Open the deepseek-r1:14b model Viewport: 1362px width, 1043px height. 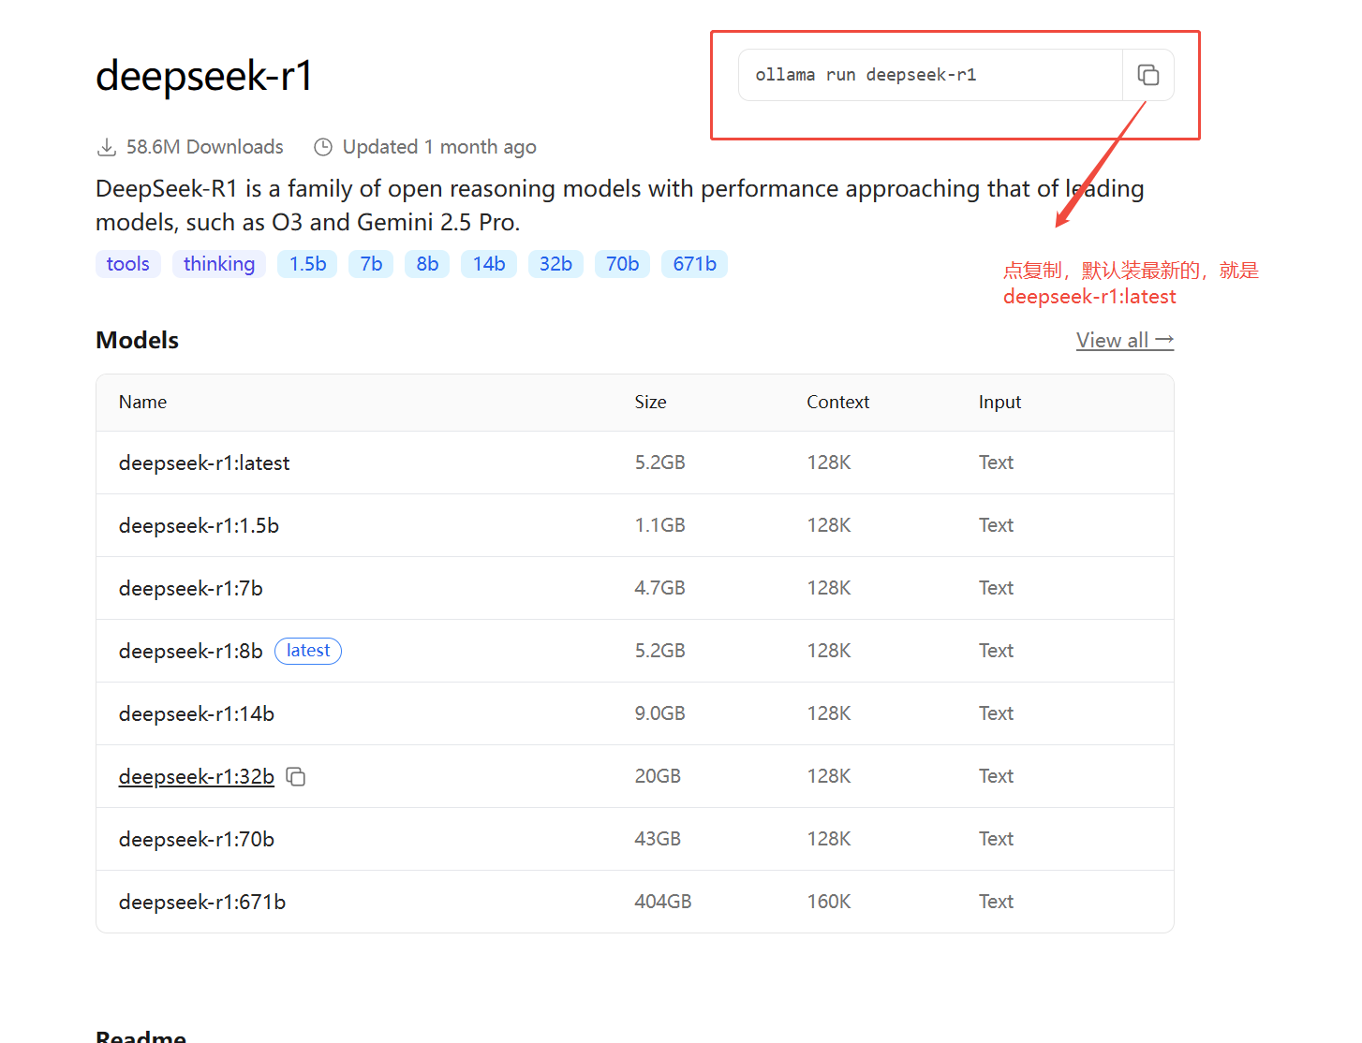197,713
